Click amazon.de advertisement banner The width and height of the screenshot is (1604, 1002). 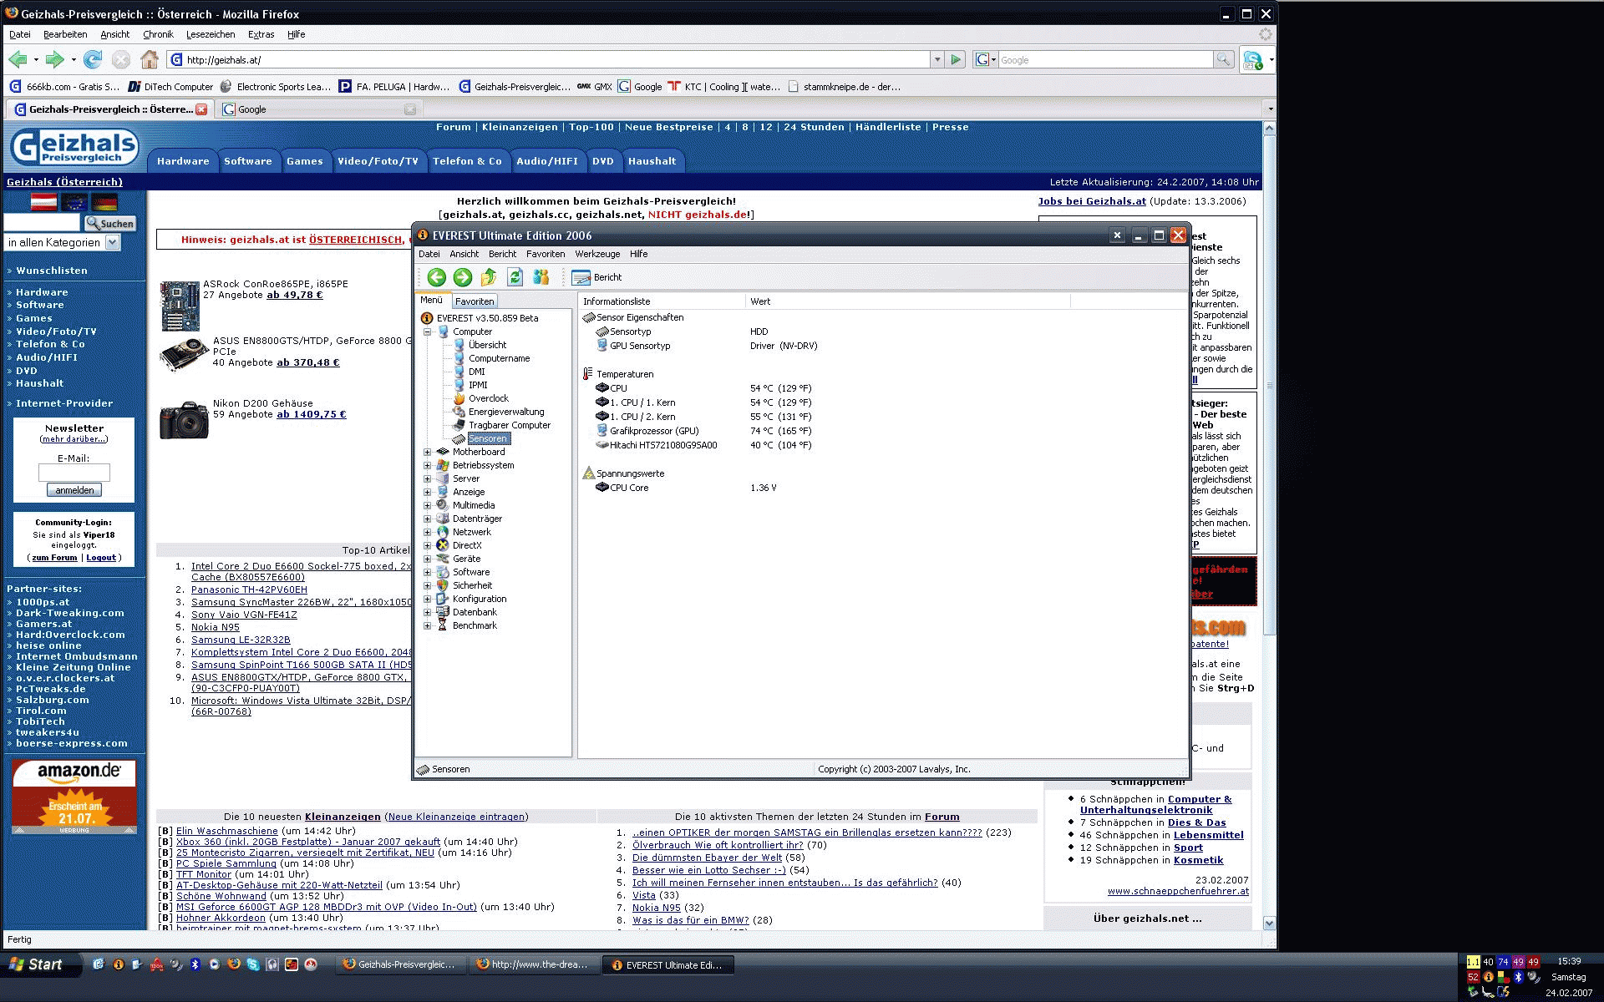(x=74, y=797)
